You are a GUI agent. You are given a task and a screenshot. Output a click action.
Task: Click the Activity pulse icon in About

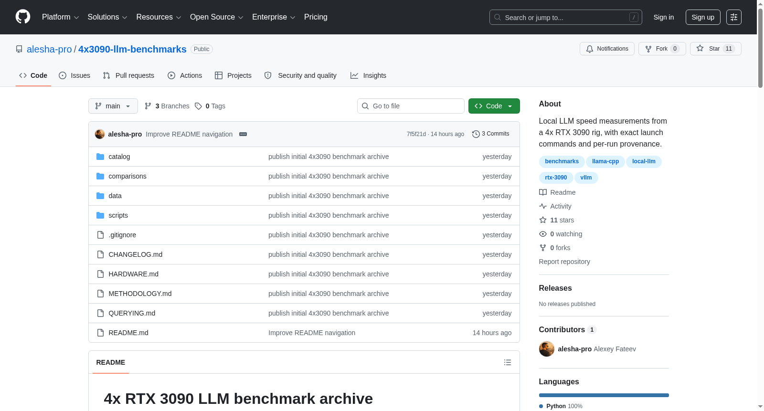click(543, 206)
